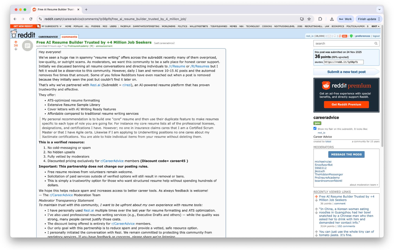Viewport: 394px width, 250px height.
Task: Click the green moderator shield icon
Action: coord(351,36)
